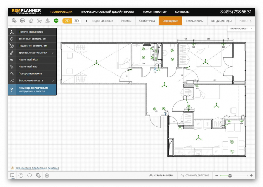Click the printer icon in top toolbar

[x=23, y=21]
